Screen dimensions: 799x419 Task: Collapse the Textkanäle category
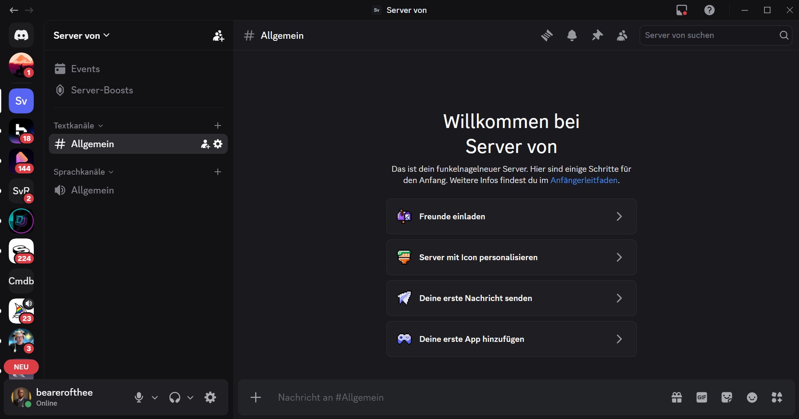[78, 125]
